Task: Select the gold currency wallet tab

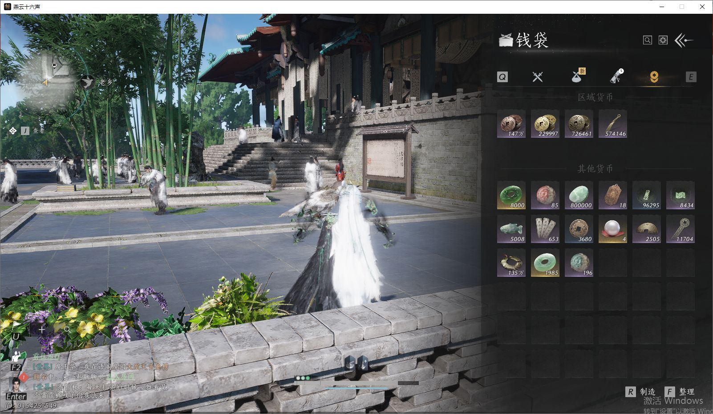Action: click(654, 77)
